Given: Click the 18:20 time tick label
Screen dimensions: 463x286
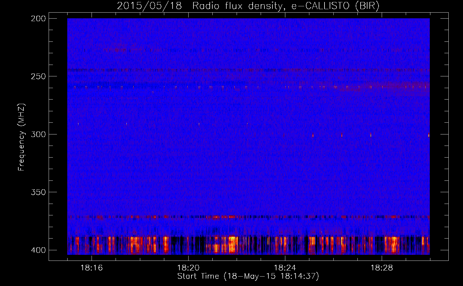Looking at the screenshot, I should [x=188, y=268].
